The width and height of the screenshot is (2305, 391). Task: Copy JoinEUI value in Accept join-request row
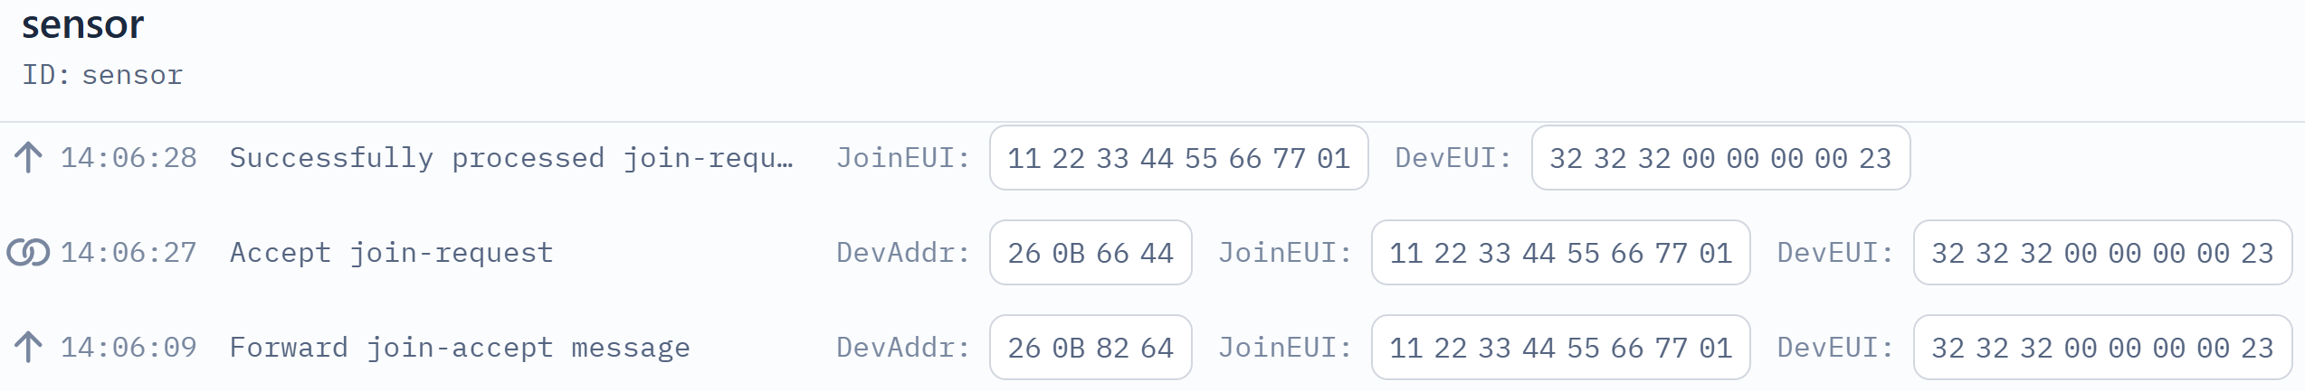coord(1560,253)
